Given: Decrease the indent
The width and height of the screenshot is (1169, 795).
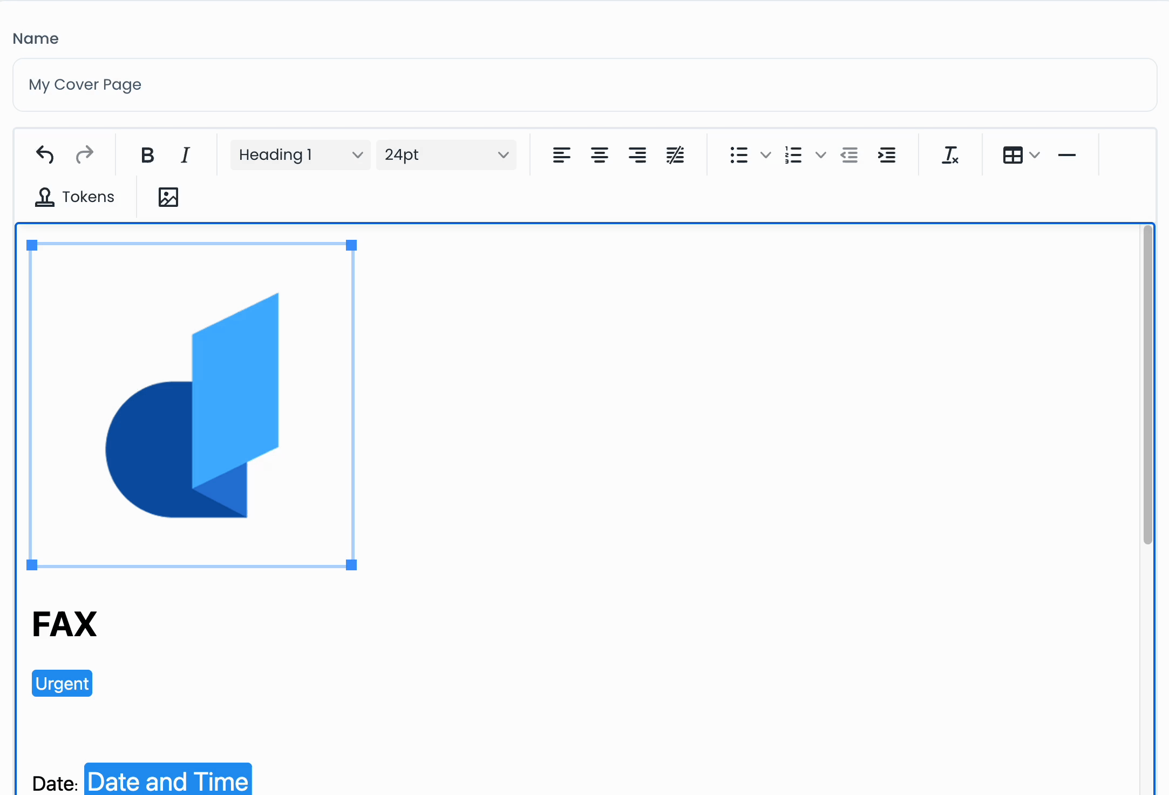Looking at the screenshot, I should pos(849,155).
